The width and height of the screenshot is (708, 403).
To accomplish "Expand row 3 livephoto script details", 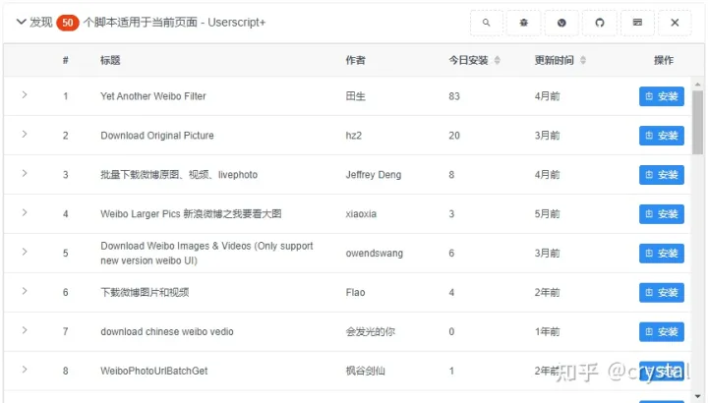I will 25,174.
